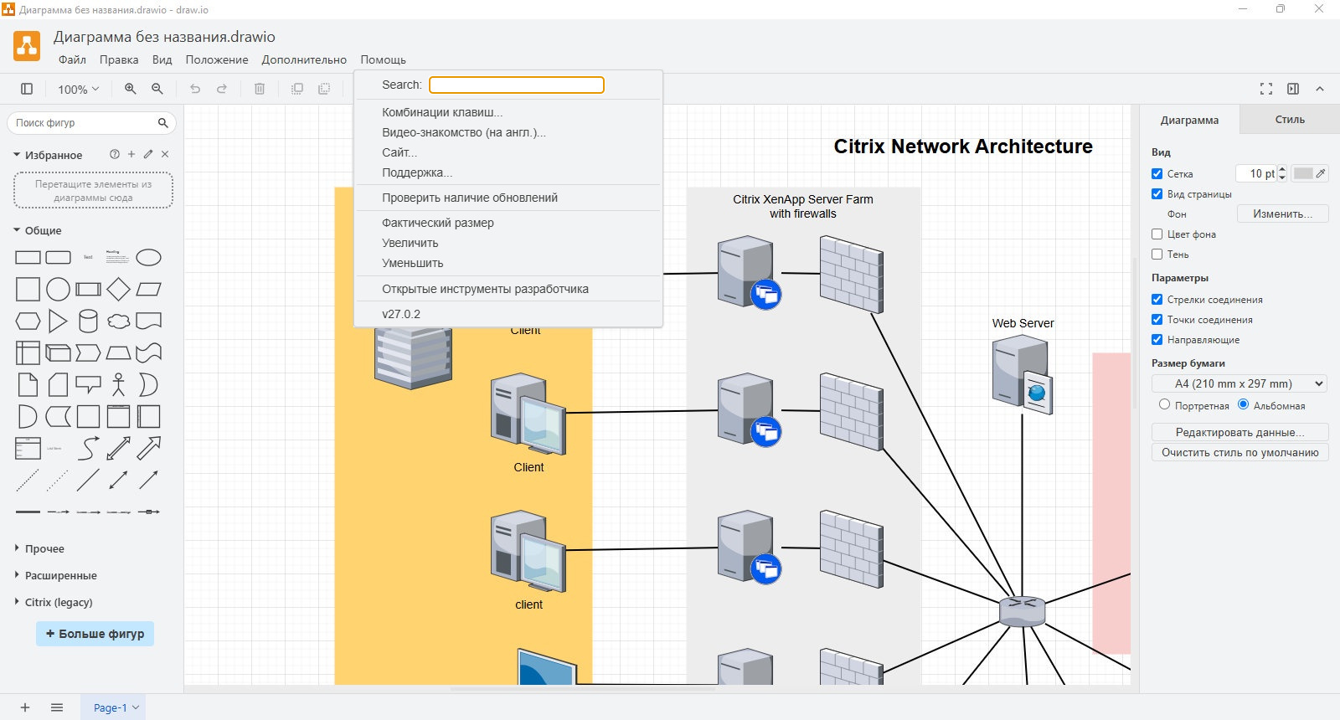This screenshot has width=1340, height=720.
Task: Select the hexagon shape in Общие
Action: (x=28, y=321)
